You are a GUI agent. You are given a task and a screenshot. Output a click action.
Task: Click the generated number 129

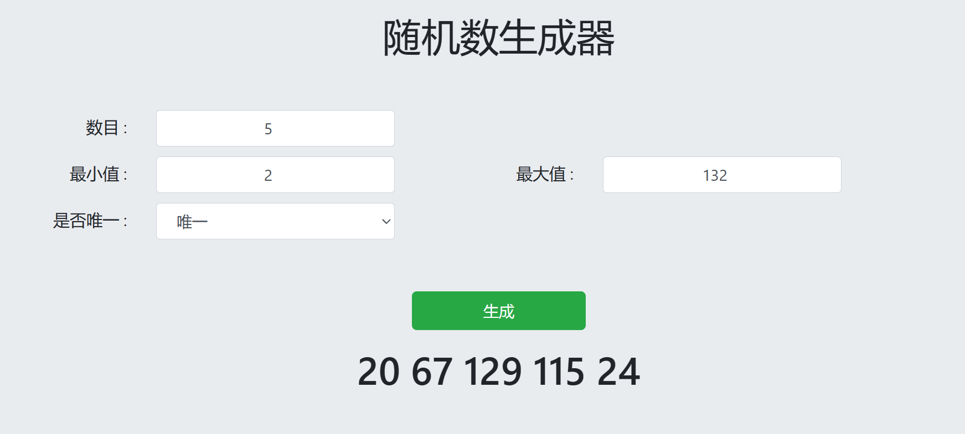[493, 372]
